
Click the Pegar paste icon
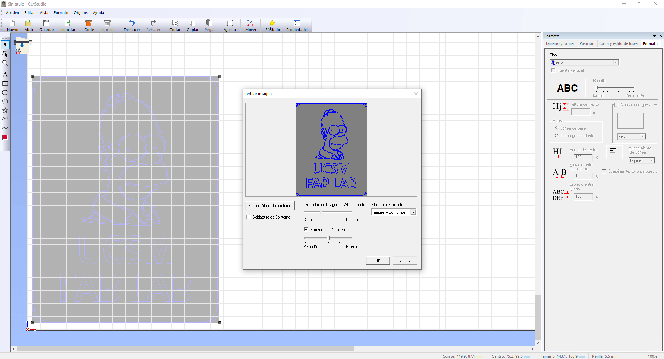click(209, 23)
